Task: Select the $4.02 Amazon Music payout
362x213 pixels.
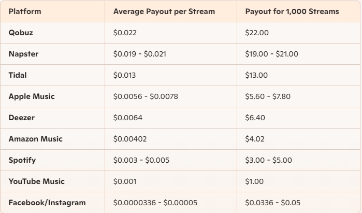Action: coord(255,139)
